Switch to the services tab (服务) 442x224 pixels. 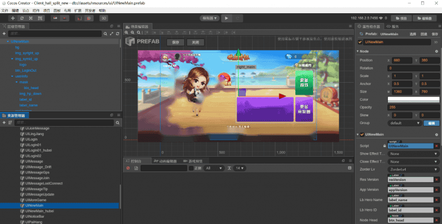click(x=393, y=26)
